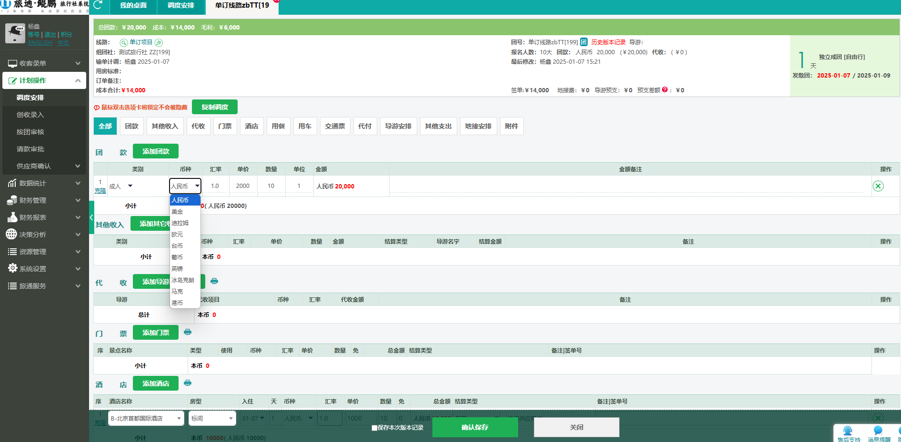This screenshot has width=901, height=442.
Task: Expand the 数据统计 menu chevron
Action: [78, 183]
